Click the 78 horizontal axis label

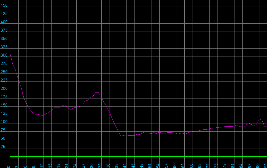pos(224,166)
